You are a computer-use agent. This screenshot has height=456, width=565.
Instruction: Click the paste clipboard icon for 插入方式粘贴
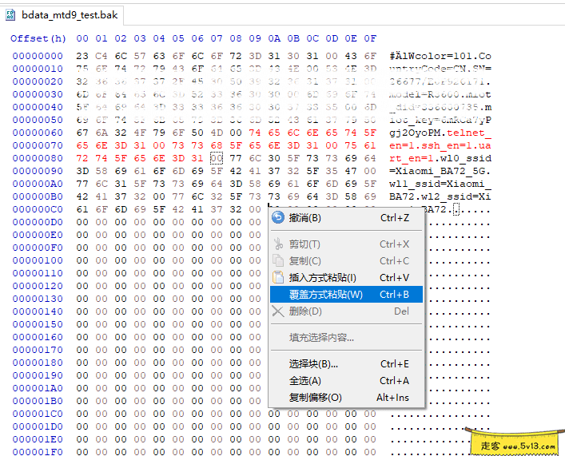[x=278, y=277]
